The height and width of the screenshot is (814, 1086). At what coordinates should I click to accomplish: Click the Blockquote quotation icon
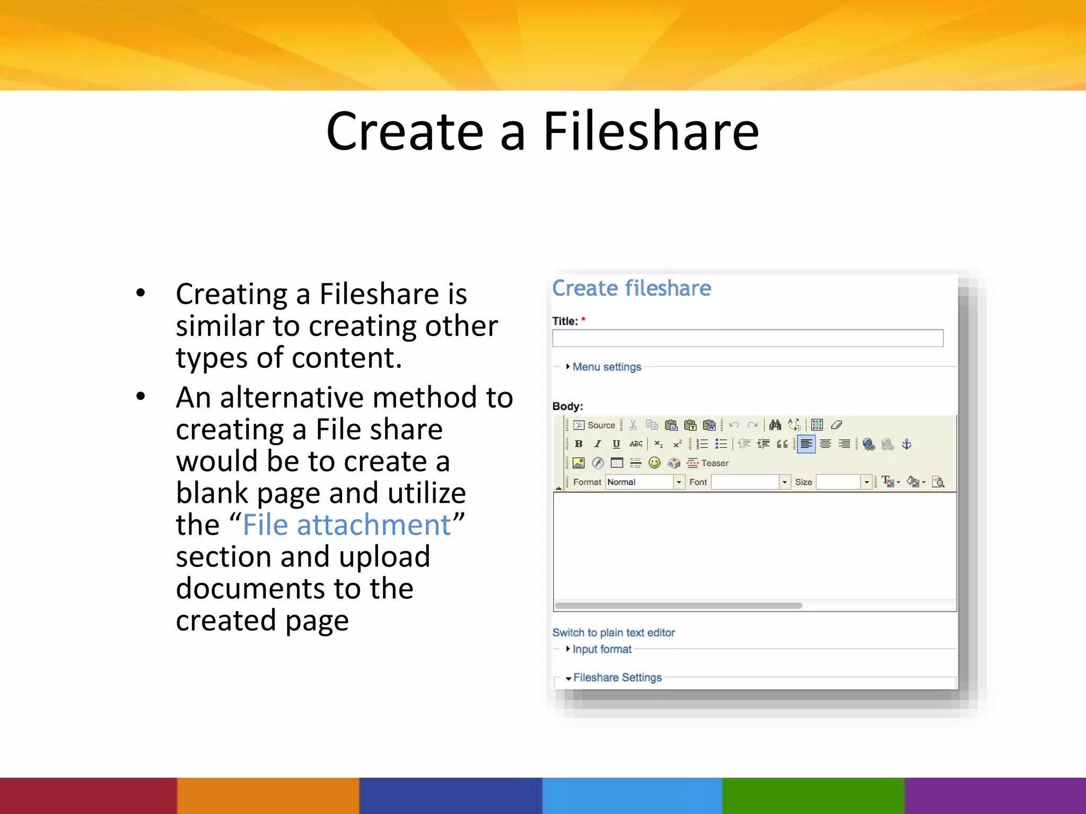[782, 444]
